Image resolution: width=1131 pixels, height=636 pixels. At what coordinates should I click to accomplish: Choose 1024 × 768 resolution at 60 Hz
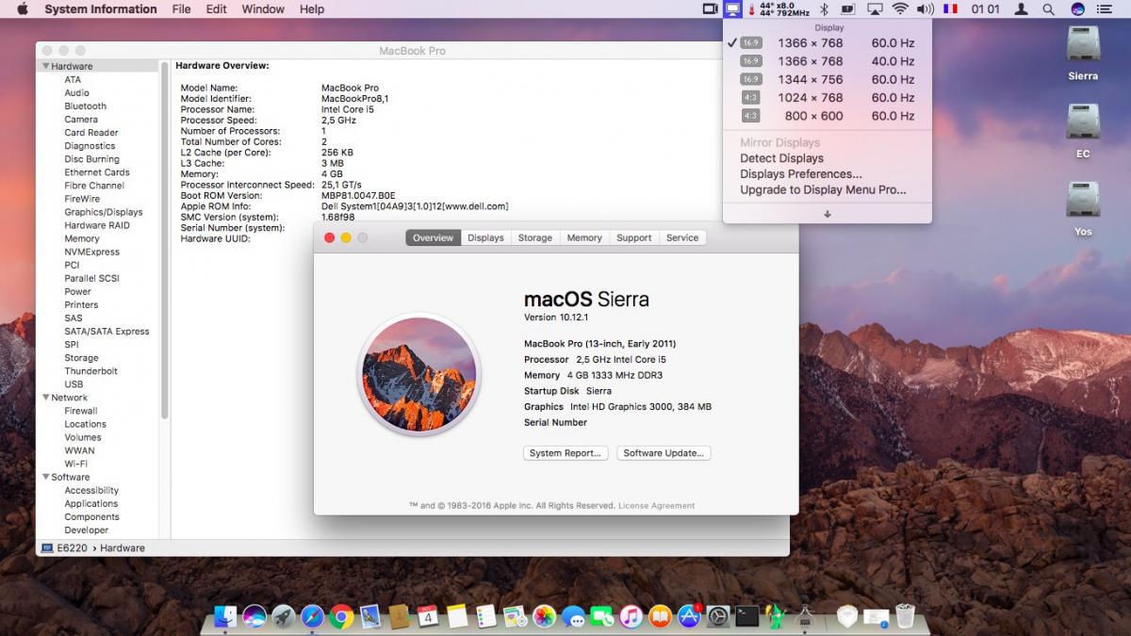click(810, 97)
